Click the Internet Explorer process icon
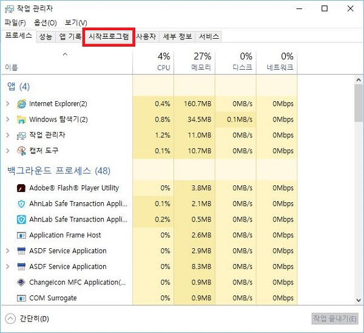The width and height of the screenshot is (364, 333). click(x=21, y=104)
